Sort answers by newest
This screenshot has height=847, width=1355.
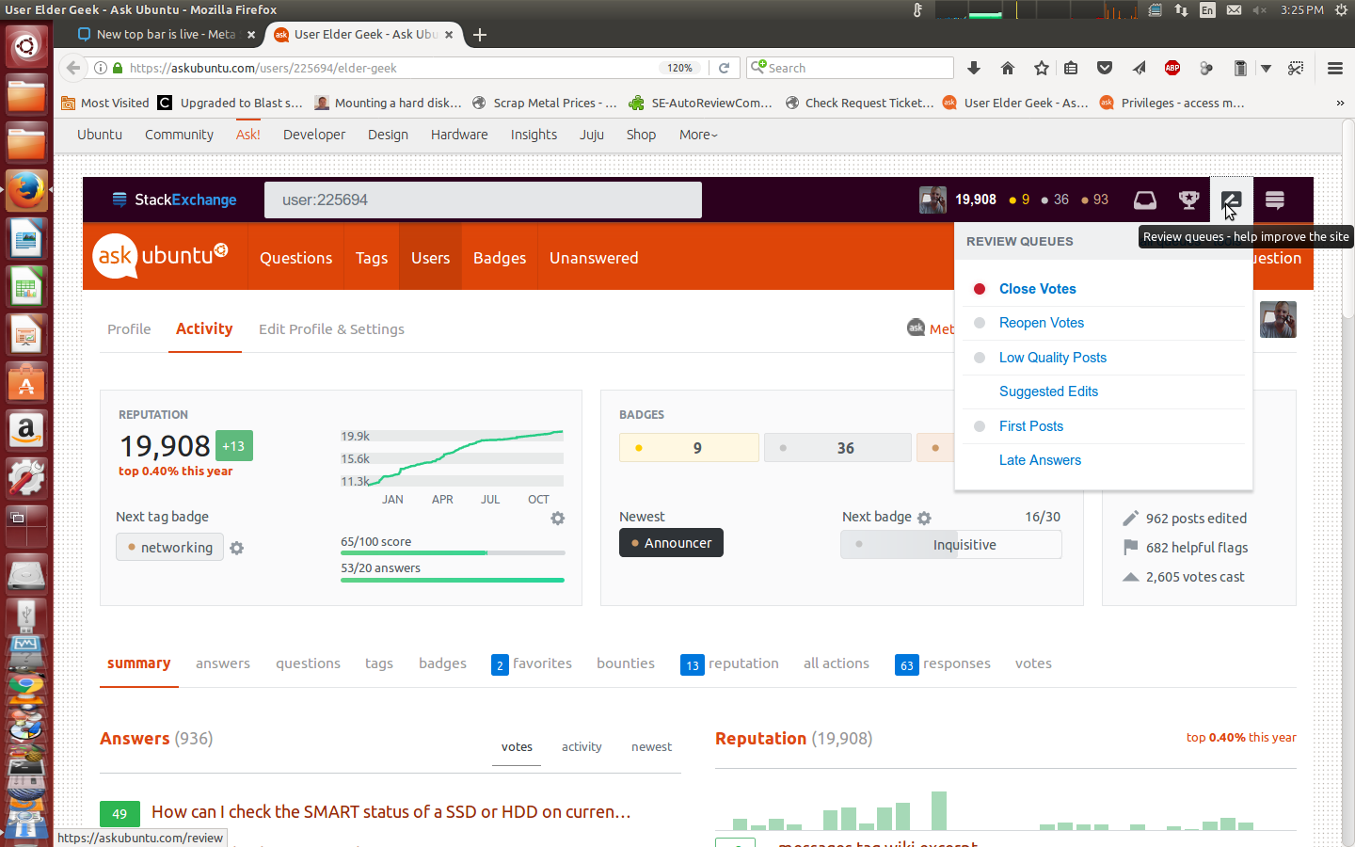pos(651,746)
